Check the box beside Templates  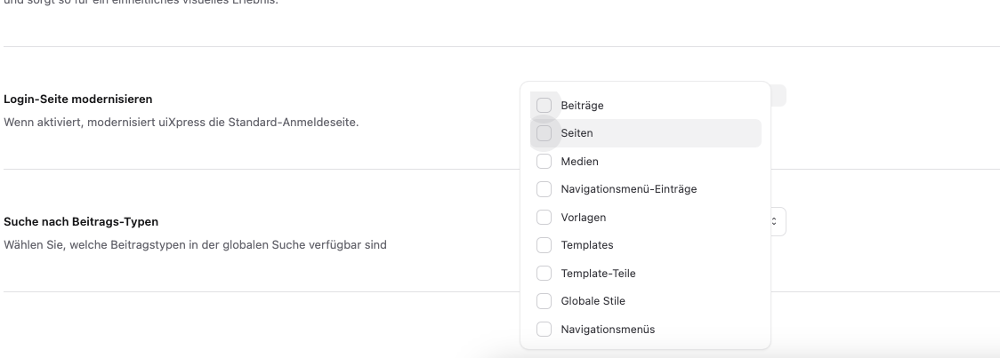(x=544, y=245)
